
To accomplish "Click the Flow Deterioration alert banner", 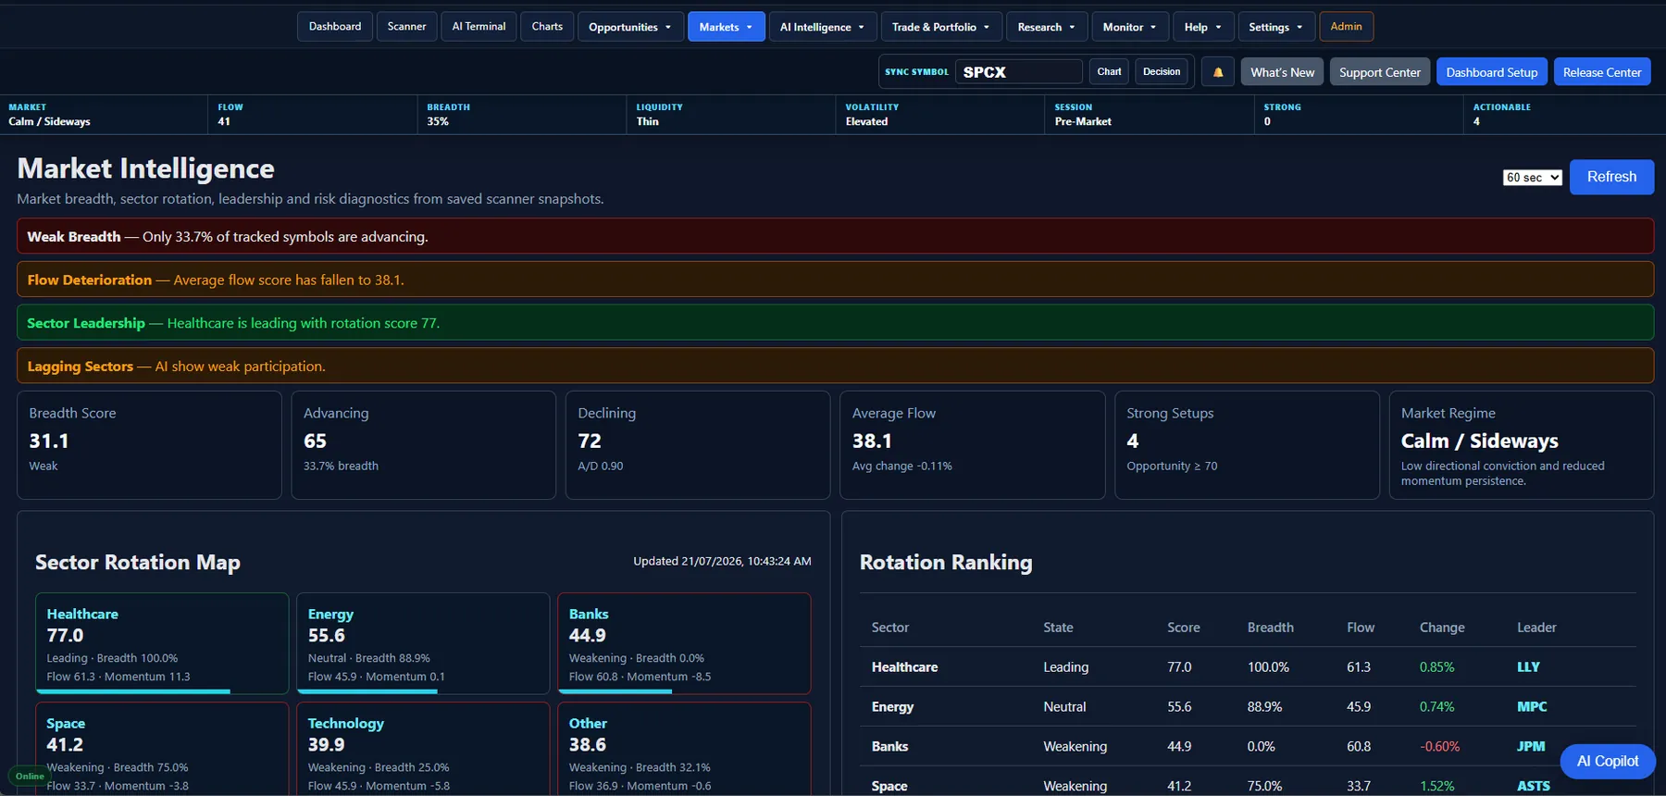I will pyautogui.click(x=835, y=280).
